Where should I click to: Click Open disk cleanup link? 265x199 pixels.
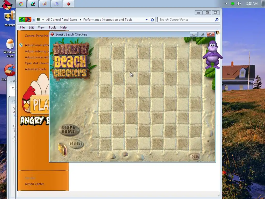click(x=37, y=63)
